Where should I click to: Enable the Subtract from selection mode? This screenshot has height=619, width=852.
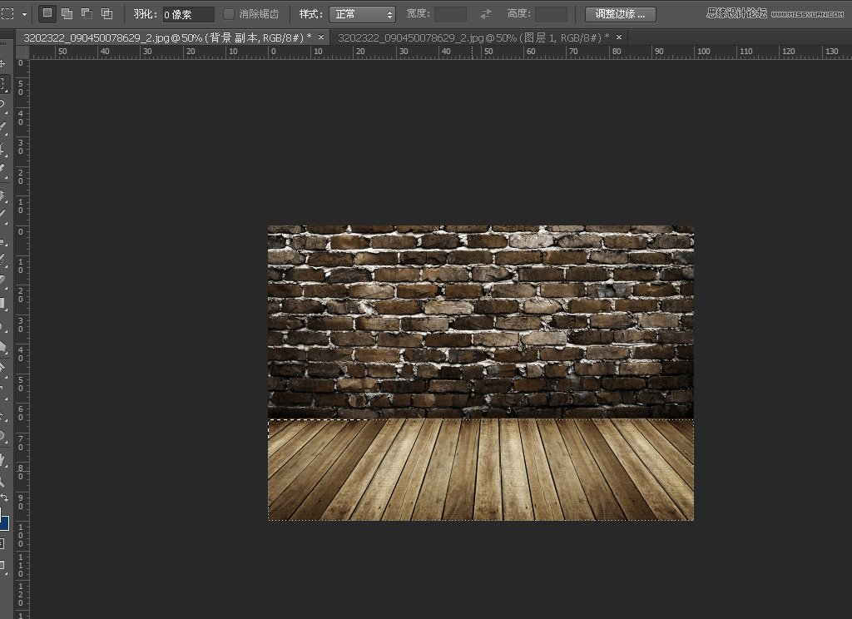click(86, 13)
